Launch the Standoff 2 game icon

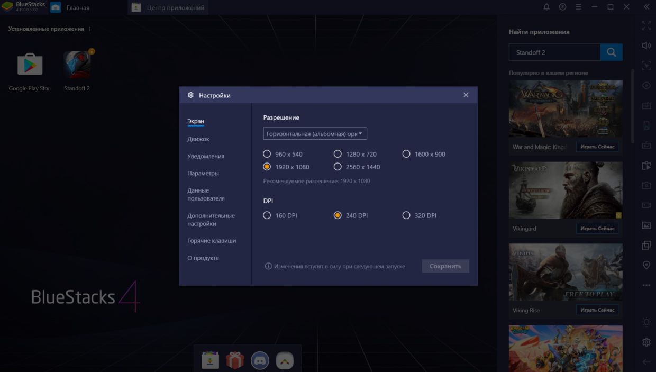(77, 65)
